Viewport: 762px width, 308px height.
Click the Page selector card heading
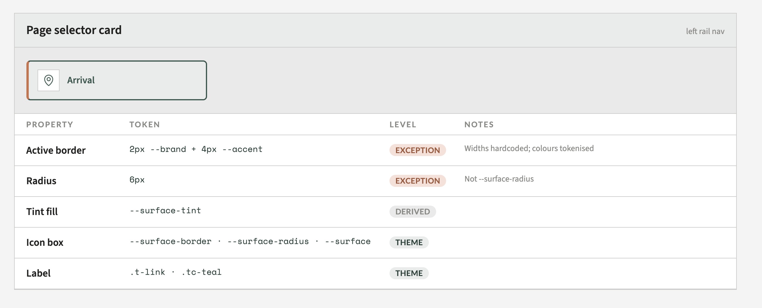74,30
